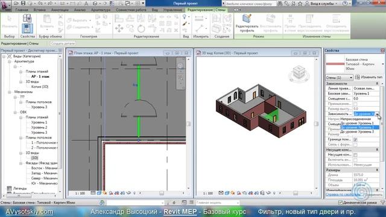Image resolution: width=386 pixels, height=217 pixels.
Task: Click the Offset tool icon
Action: (x=130, y=19)
